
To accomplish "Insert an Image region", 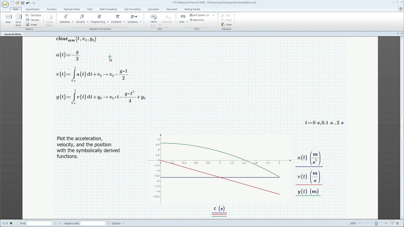I will point(31,25).
